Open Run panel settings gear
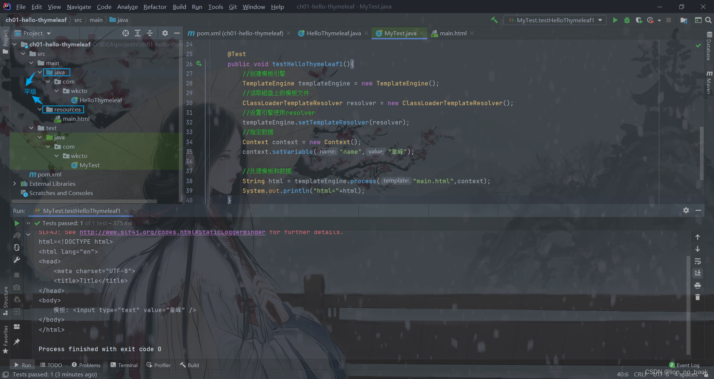 click(x=686, y=210)
